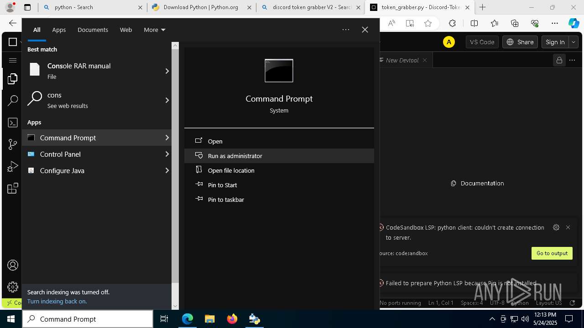Open the Accounts icon in sidebar
Image resolution: width=584 pixels, height=328 pixels.
12,265
